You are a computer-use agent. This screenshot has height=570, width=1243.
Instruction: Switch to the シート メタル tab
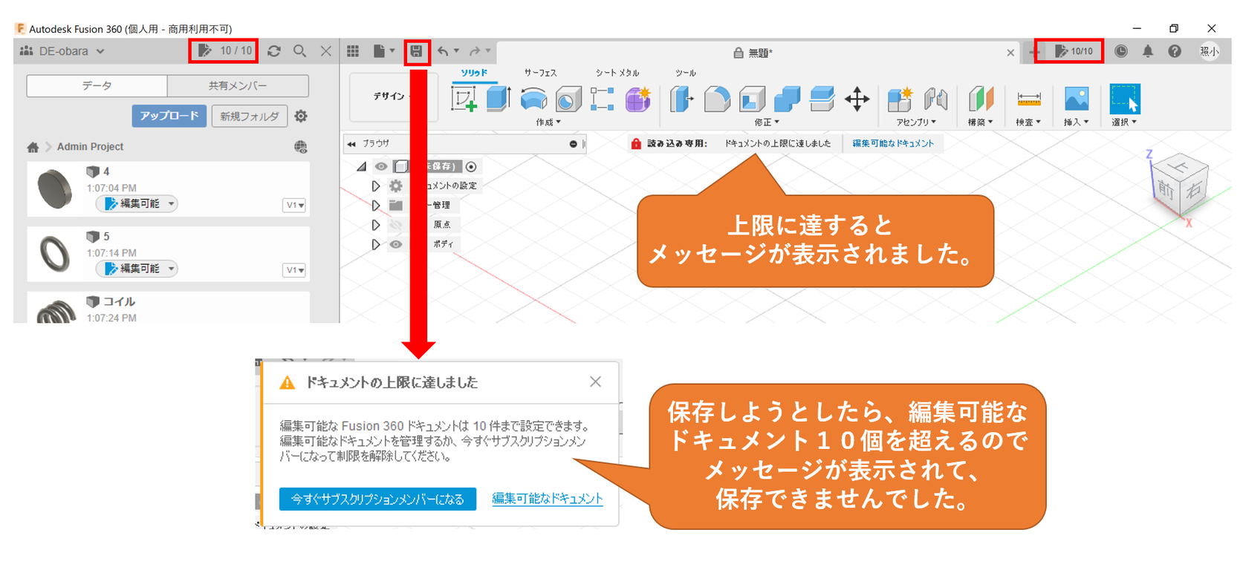tap(617, 73)
